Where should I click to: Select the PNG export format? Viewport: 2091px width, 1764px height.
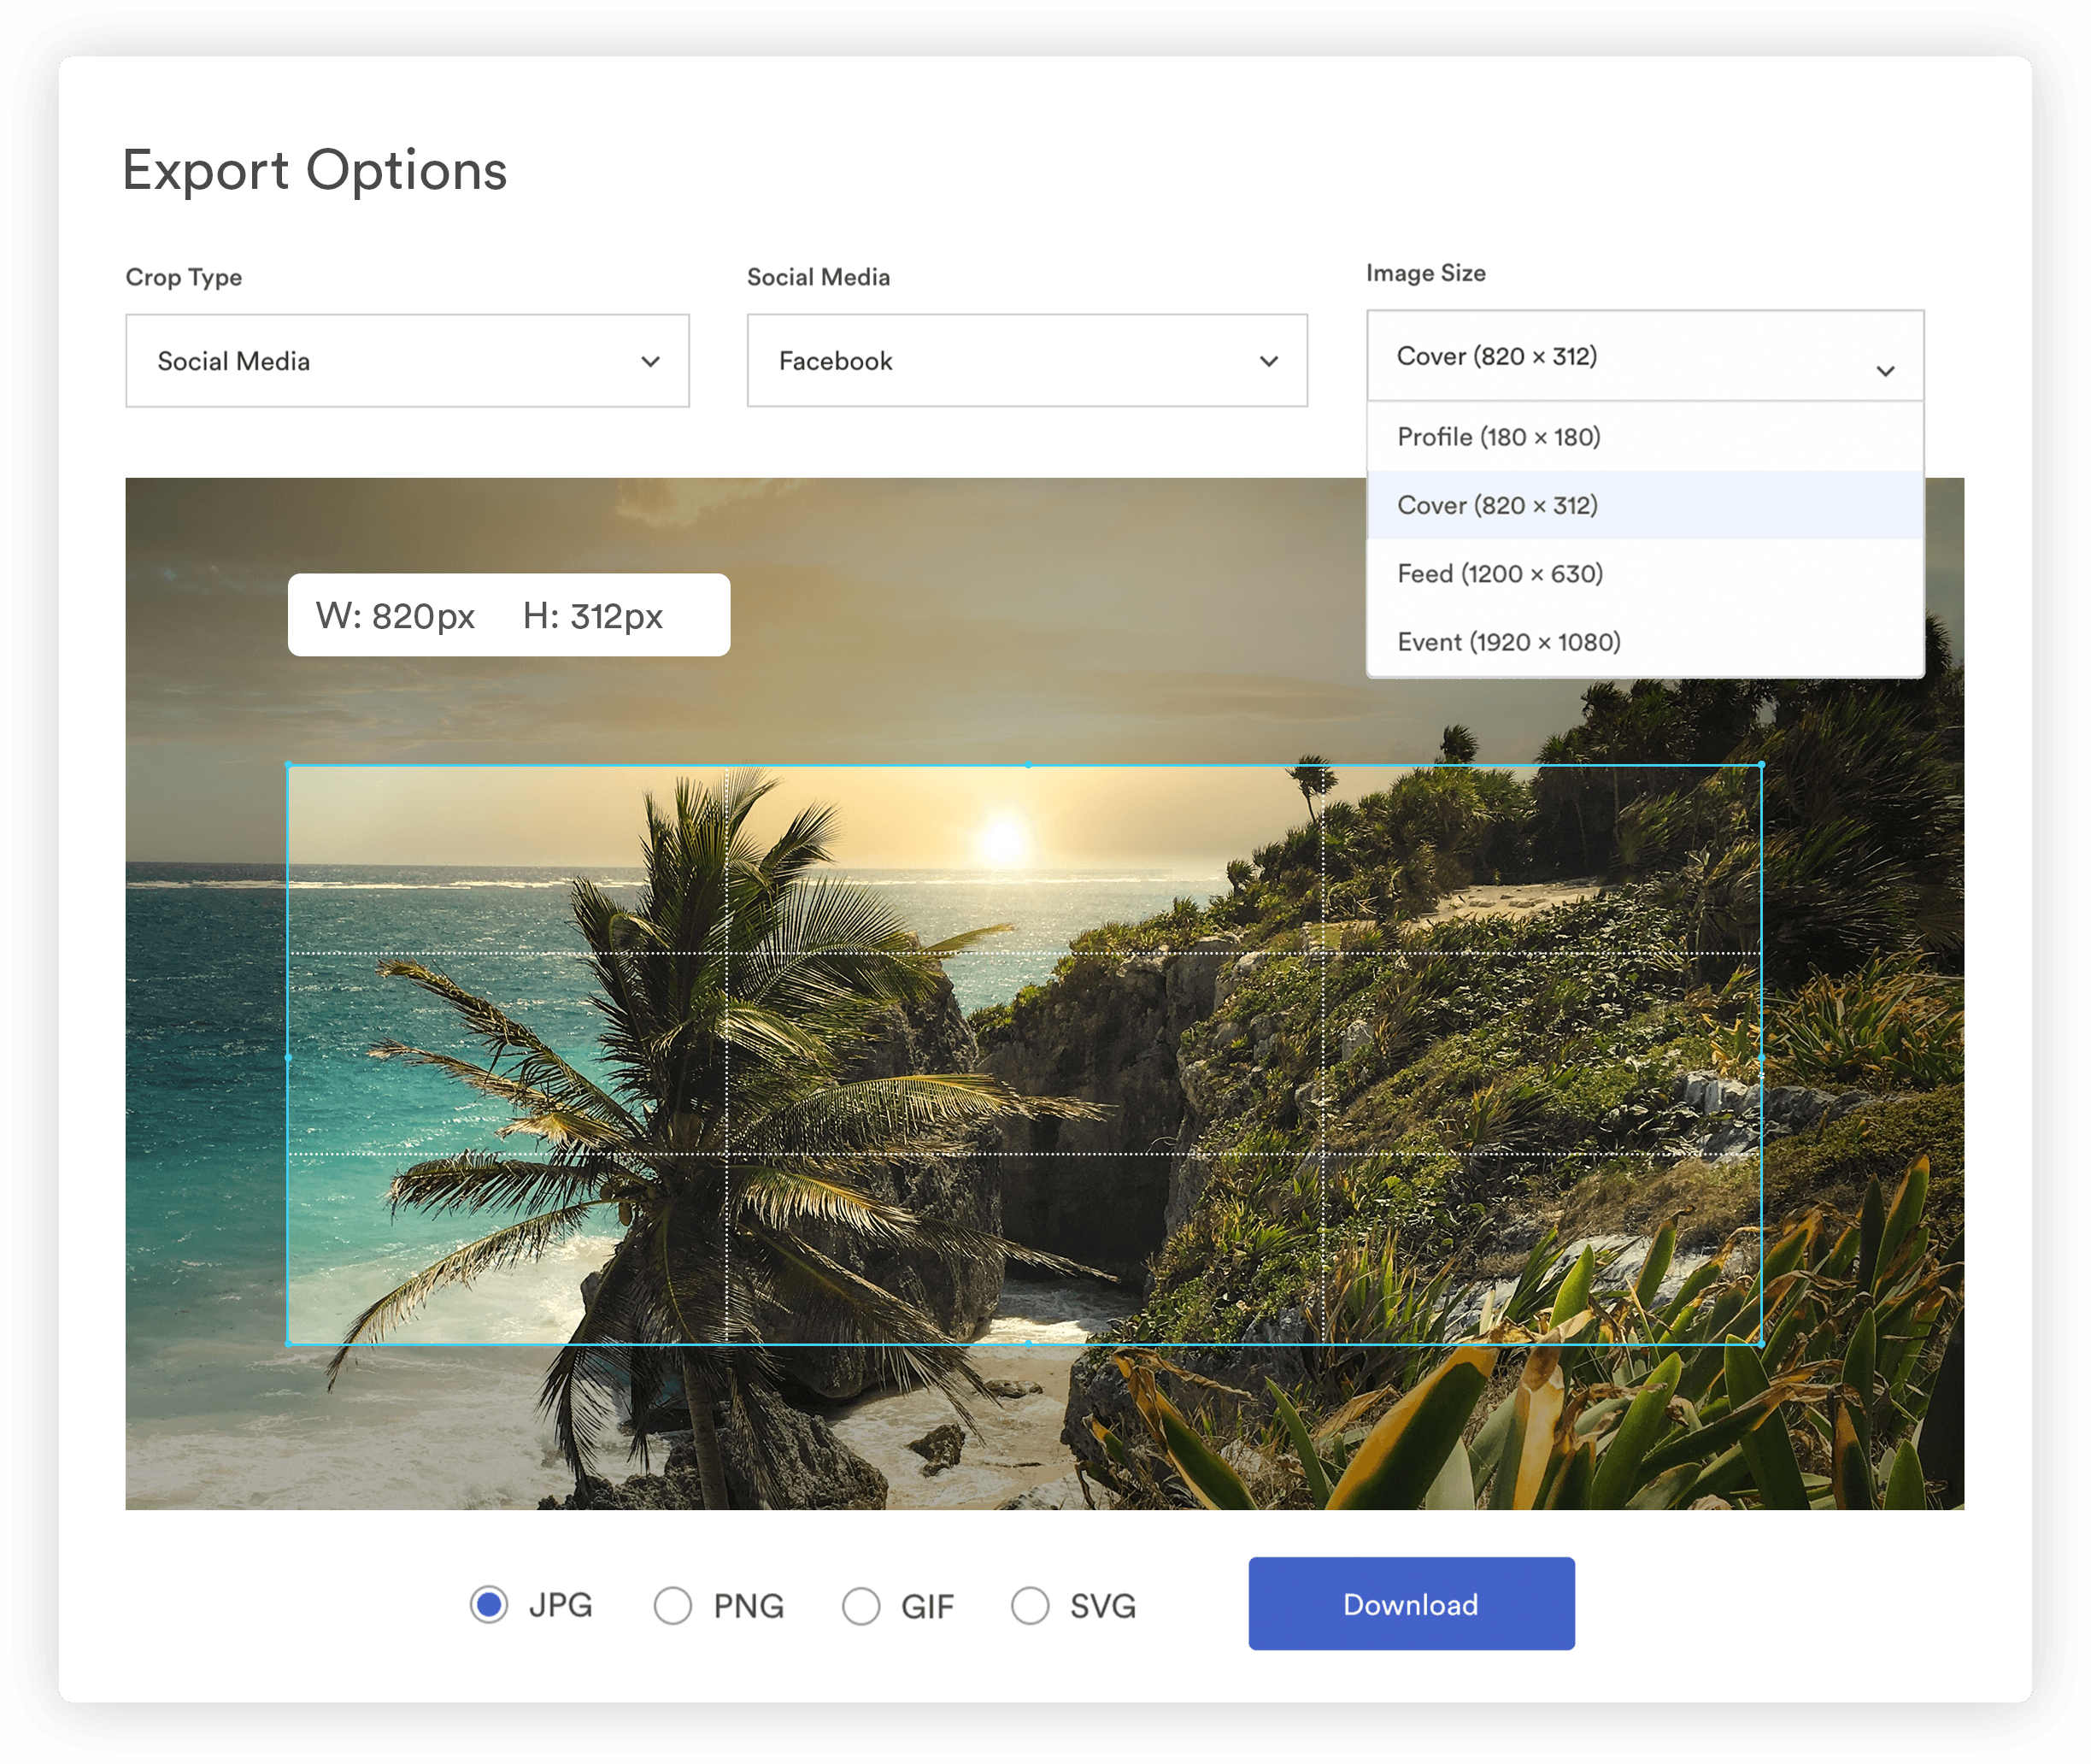[672, 1605]
